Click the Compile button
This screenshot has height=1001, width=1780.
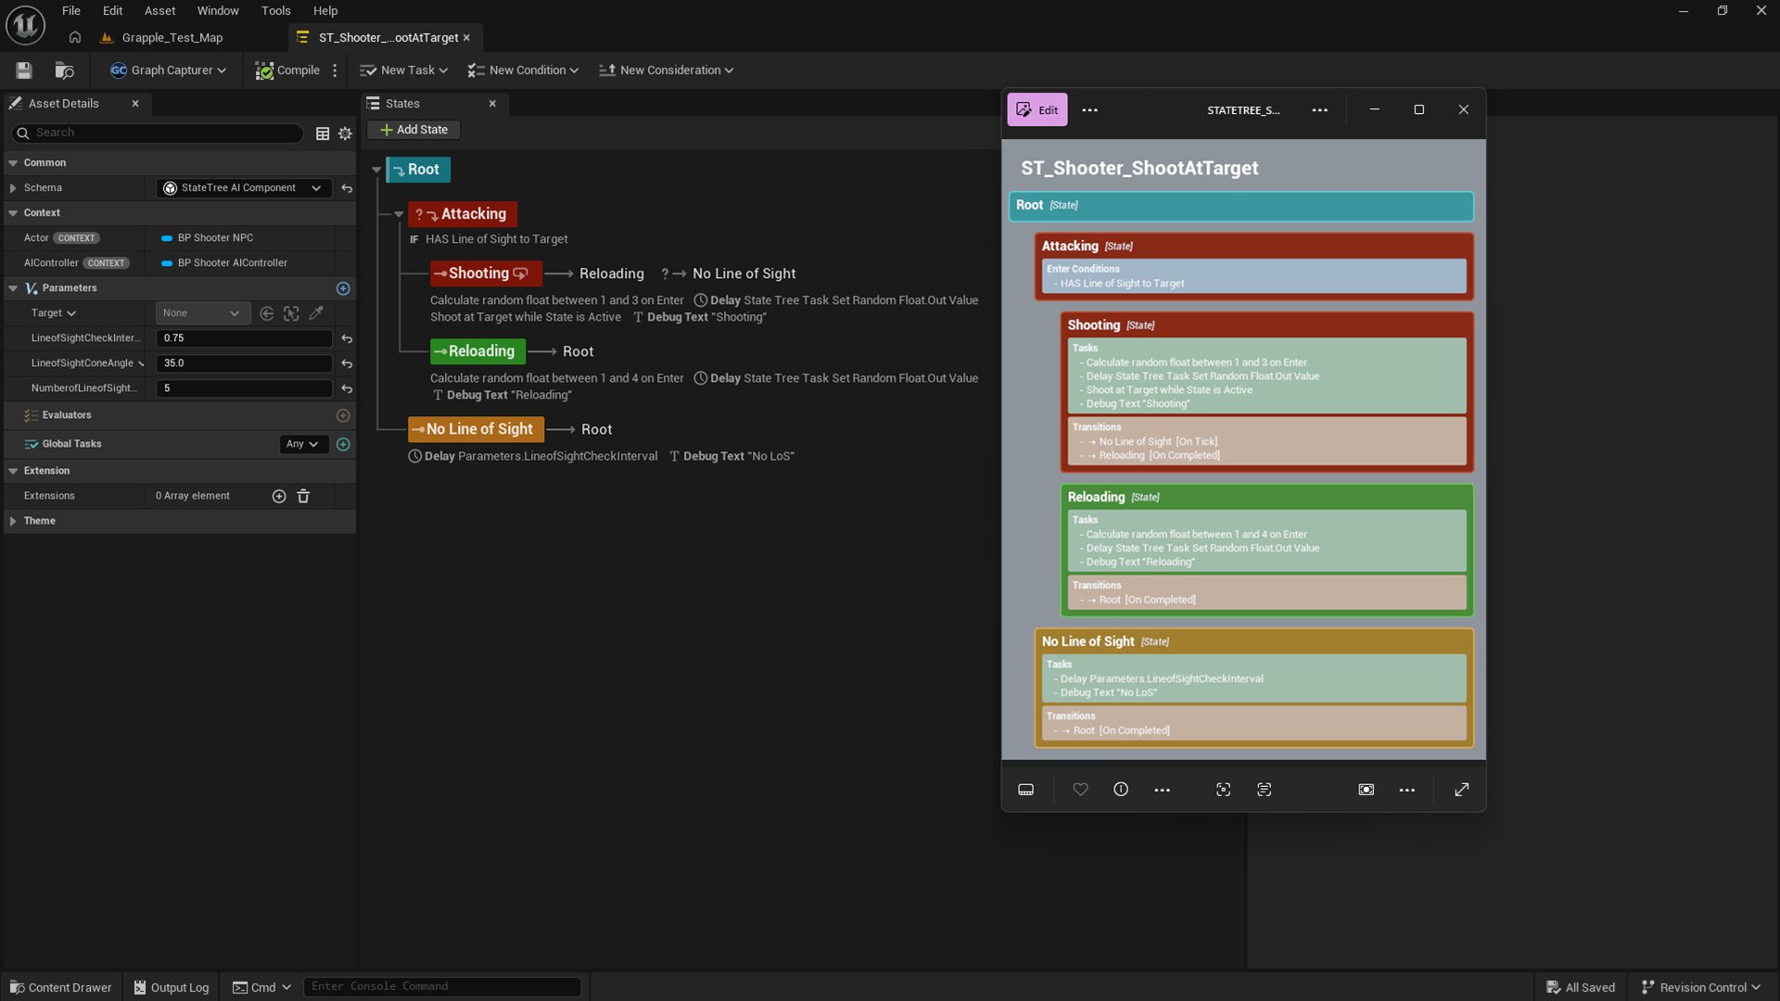point(288,70)
